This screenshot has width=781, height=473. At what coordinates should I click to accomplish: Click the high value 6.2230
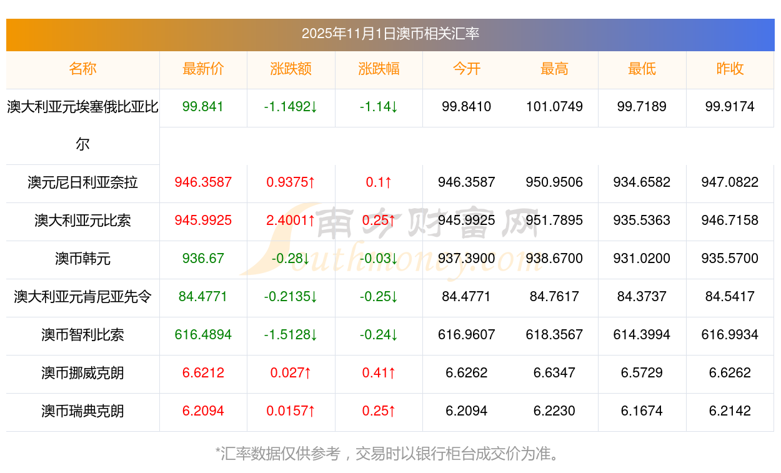point(554,411)
